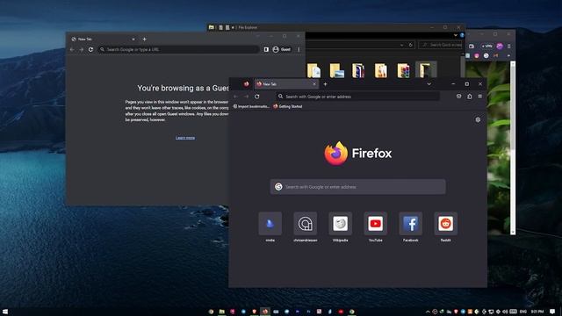Reload the page in the Chrome window

tap(90, 49)
